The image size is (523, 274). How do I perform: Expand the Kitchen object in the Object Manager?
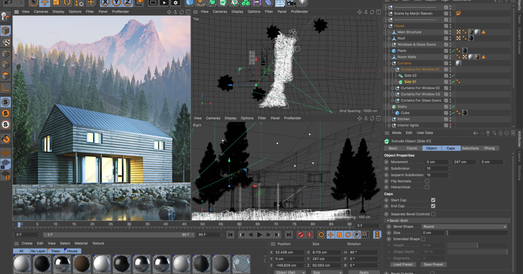pyautogui.click(x=389, y=119)
